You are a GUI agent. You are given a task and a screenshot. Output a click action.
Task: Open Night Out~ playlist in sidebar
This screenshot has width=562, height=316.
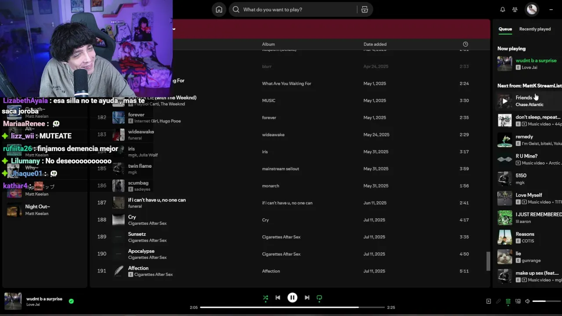point(37,207)
